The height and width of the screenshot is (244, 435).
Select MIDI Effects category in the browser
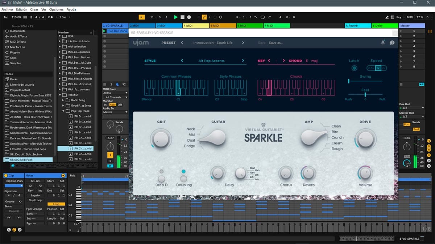pos(18,42)
